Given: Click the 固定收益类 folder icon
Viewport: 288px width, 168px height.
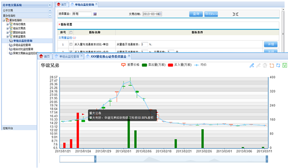Looking at the screenshot, I should coord(11,32).
